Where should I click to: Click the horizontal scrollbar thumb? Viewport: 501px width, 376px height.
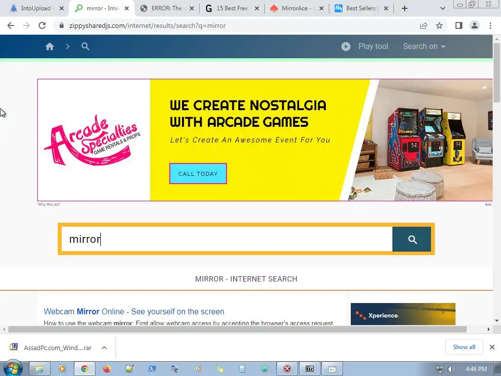click(x=237, y=329)
